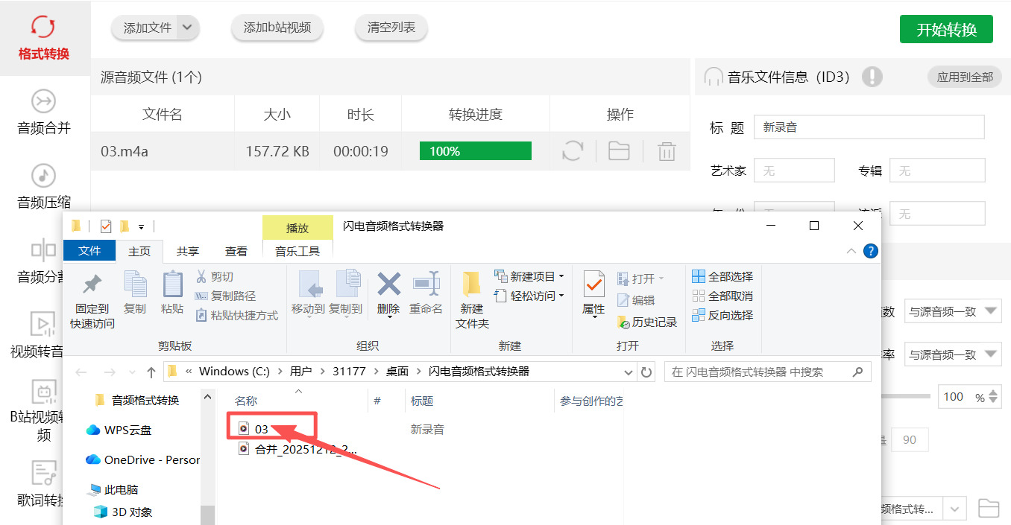Open the 音频合并 sidebar module
The image size is (1011, 525).
(43, 112)
